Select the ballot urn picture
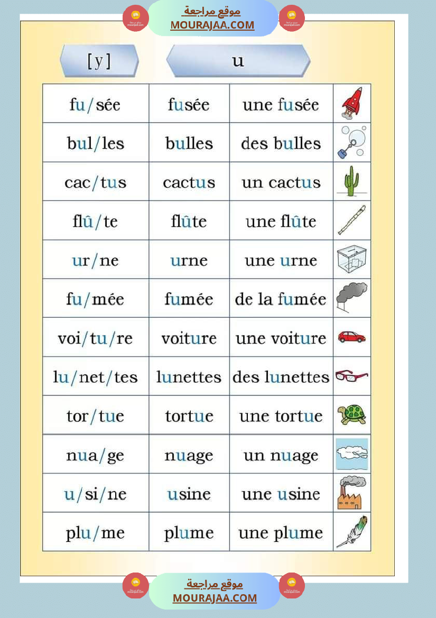436x618 pixels. click(351, 259)
